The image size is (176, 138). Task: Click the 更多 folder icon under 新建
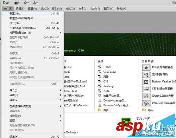point(100,110)
